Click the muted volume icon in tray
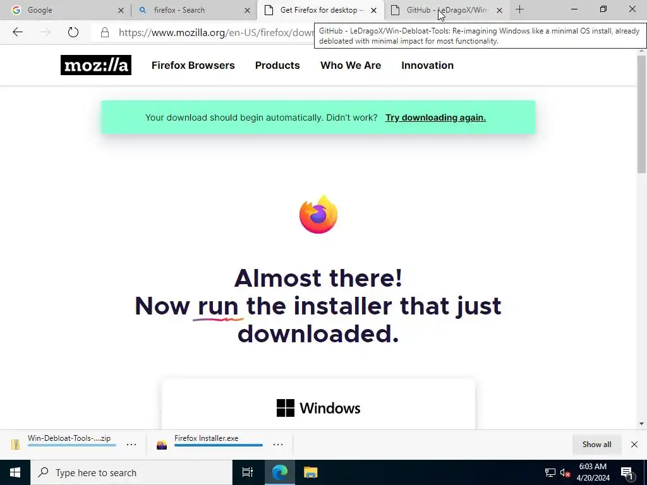 [565, 472]
